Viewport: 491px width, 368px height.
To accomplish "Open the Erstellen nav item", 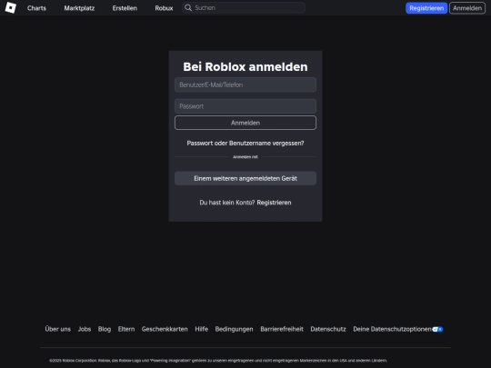I will click(125, 8).
